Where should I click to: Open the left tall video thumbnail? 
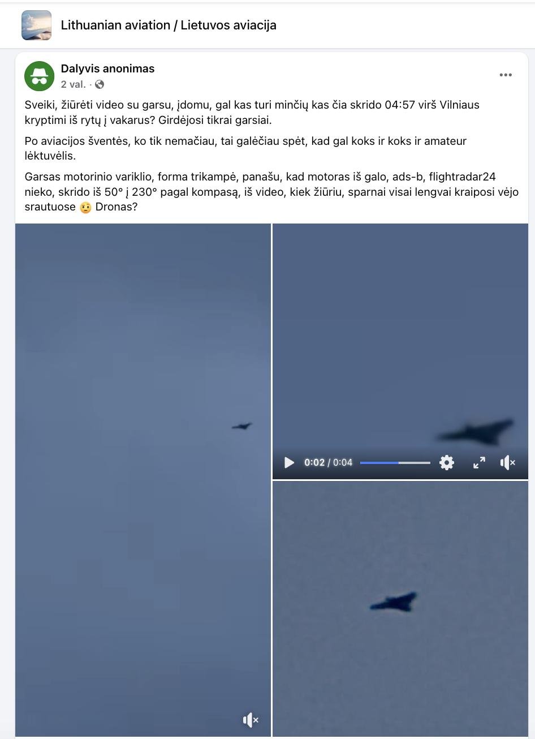point(143,480)
